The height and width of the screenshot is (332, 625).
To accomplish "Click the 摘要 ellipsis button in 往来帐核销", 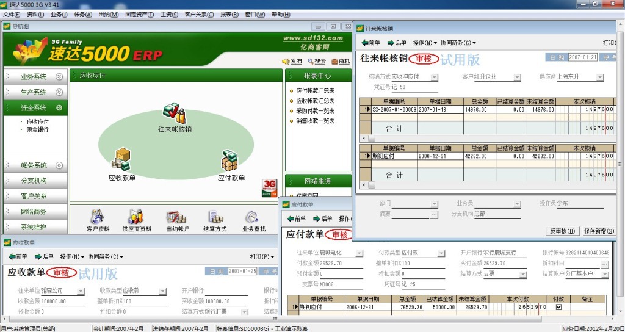I will pyautogui.click(x=434, y=214).
